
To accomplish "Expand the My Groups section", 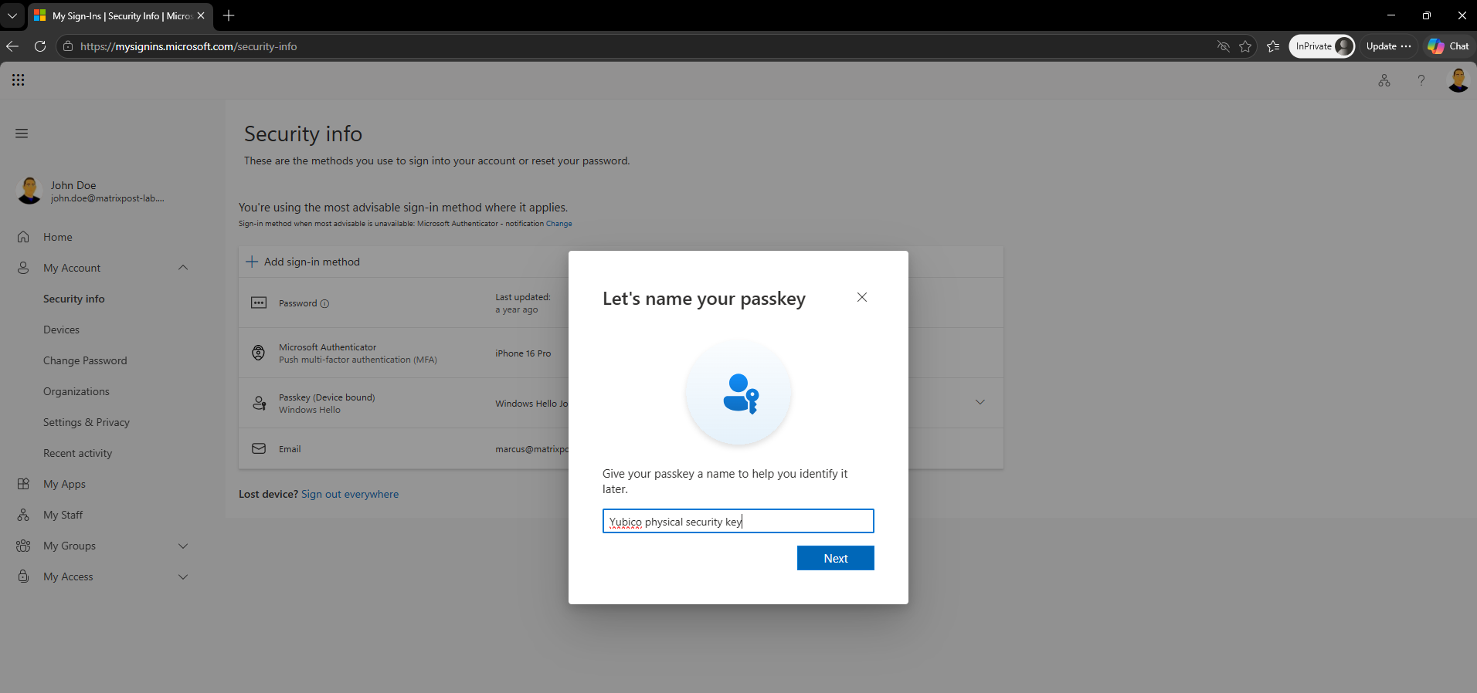I will 183,546.
